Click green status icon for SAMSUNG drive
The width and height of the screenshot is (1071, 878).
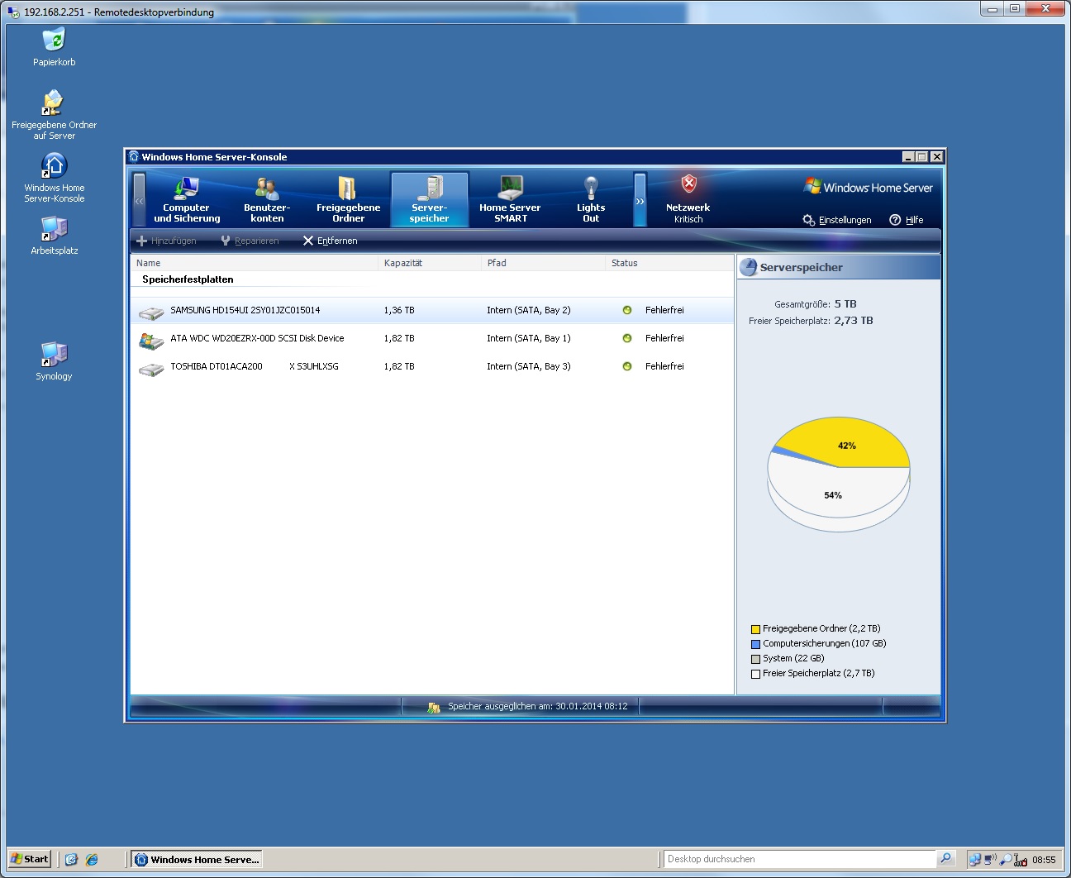[627, 310]
